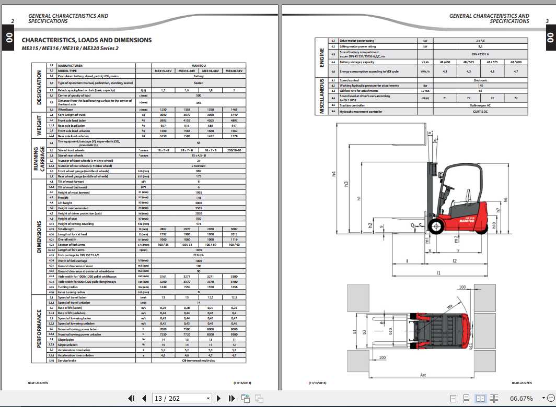Jump to the last page icon
Viewport: 556px width, 407px height.
231,398
